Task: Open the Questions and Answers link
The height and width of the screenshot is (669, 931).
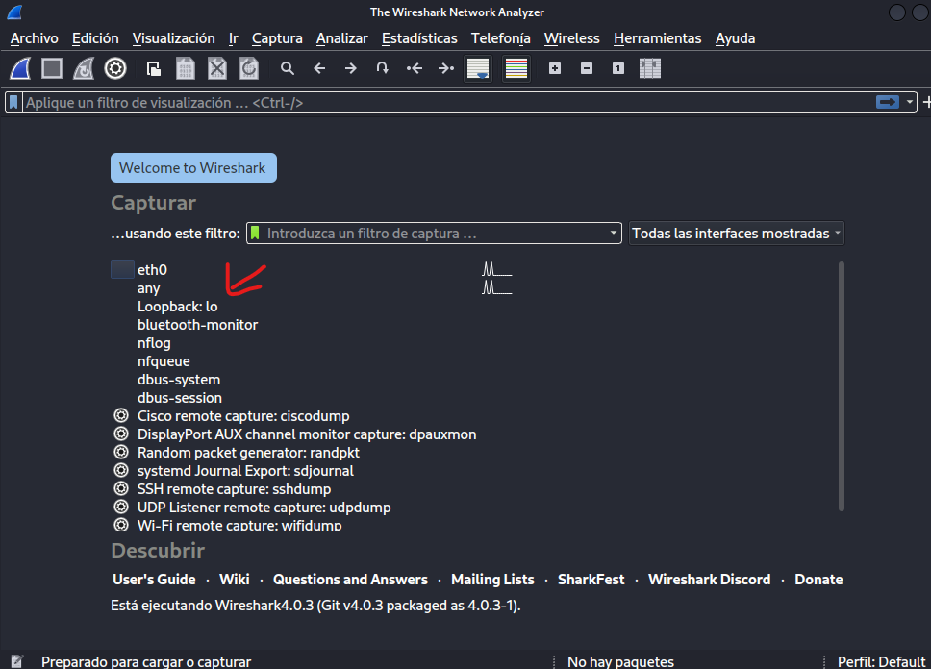Action: (x=350, y=580)
